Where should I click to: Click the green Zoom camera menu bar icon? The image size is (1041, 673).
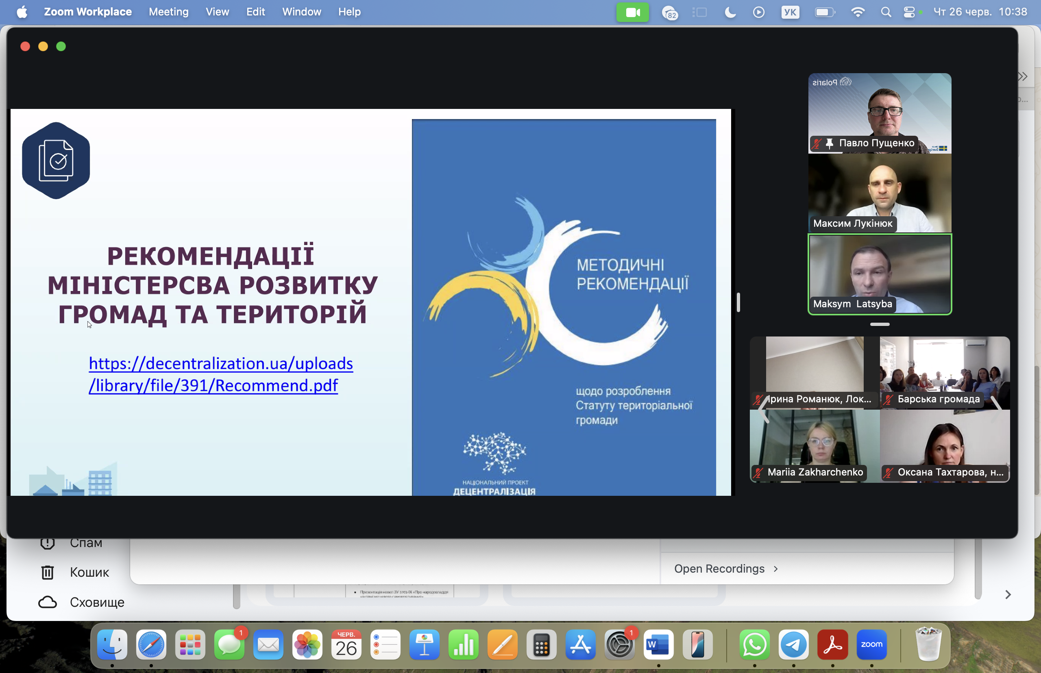632,12
